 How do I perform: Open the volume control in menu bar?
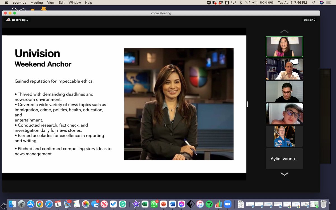pyautogui.click(x=255, y=3)
